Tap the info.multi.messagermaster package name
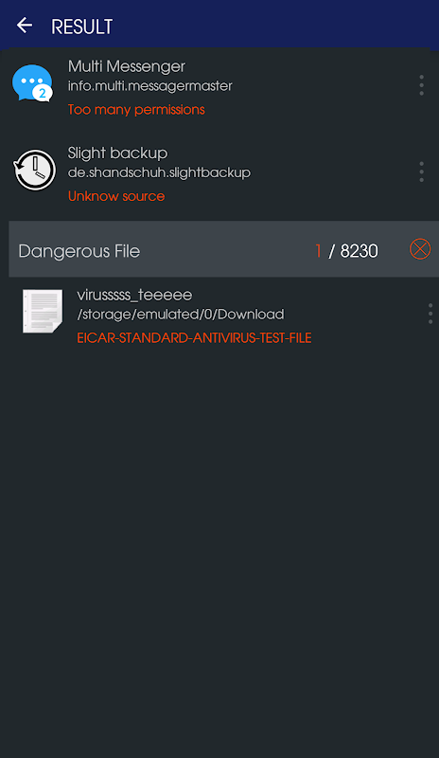The height and width of the screenshot is (758, 439). pyautogui.click(x=150, y=86)
